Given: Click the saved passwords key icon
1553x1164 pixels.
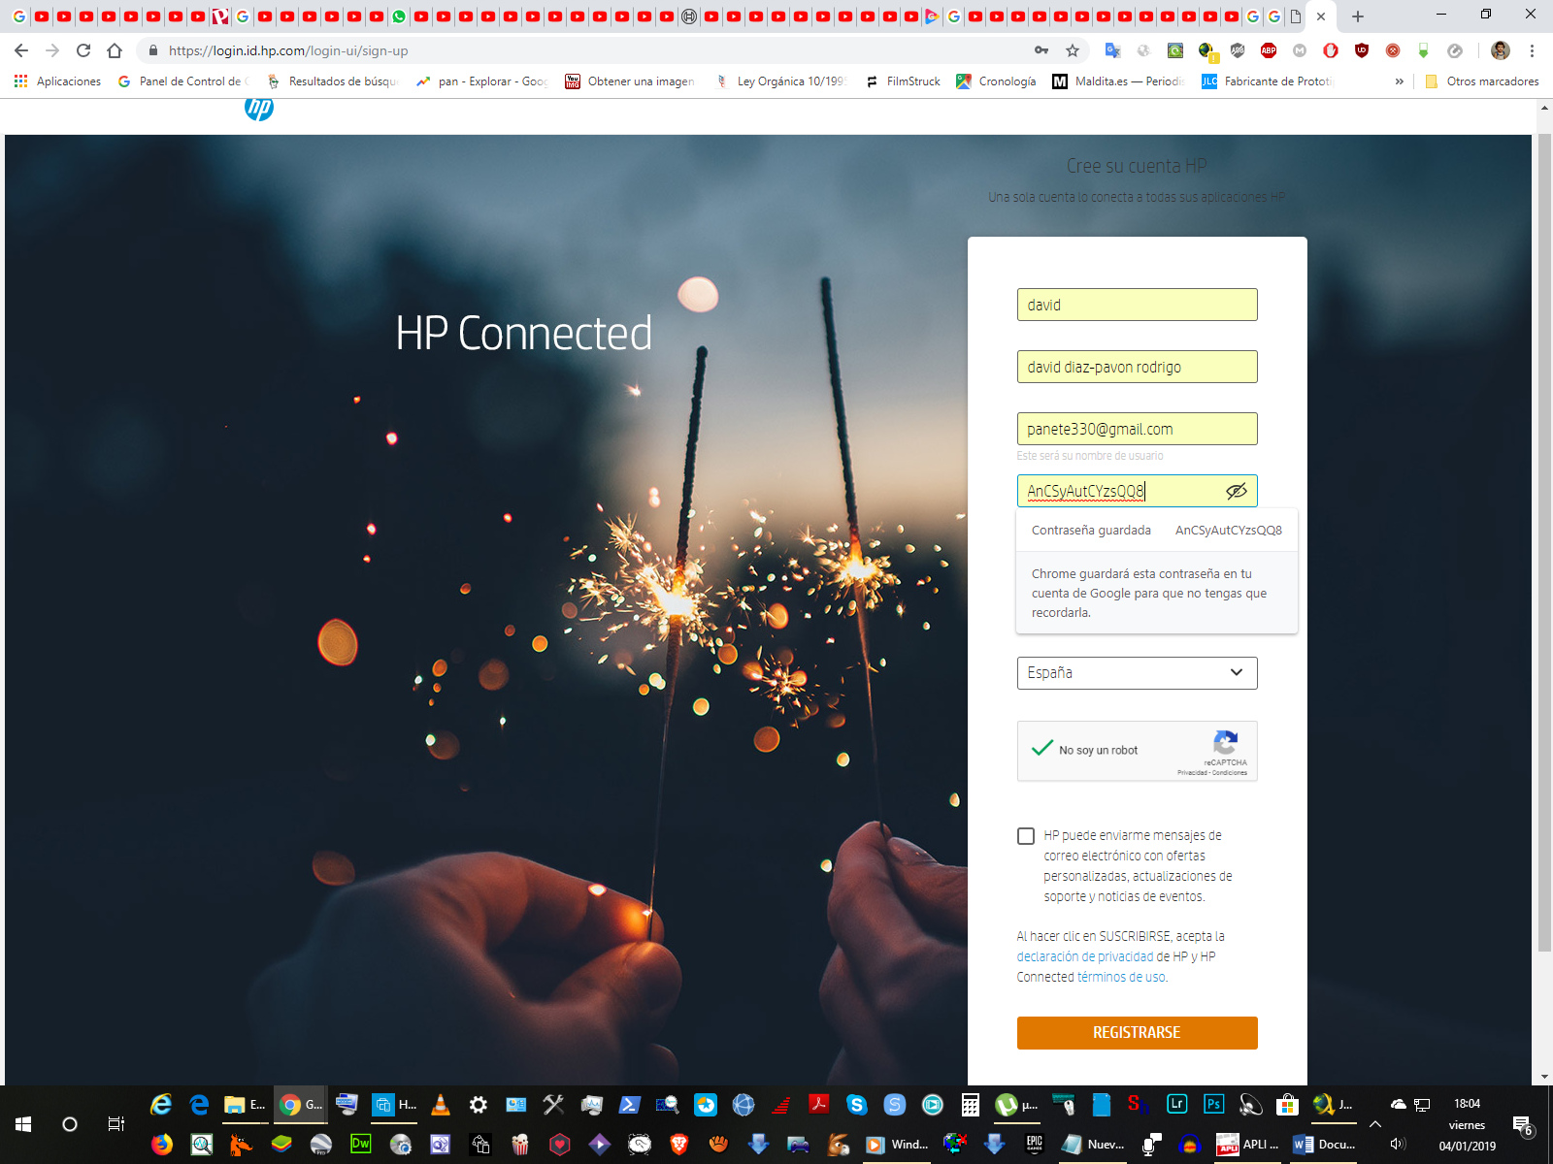Looking at the screenshot, I should coord(1041,50).
